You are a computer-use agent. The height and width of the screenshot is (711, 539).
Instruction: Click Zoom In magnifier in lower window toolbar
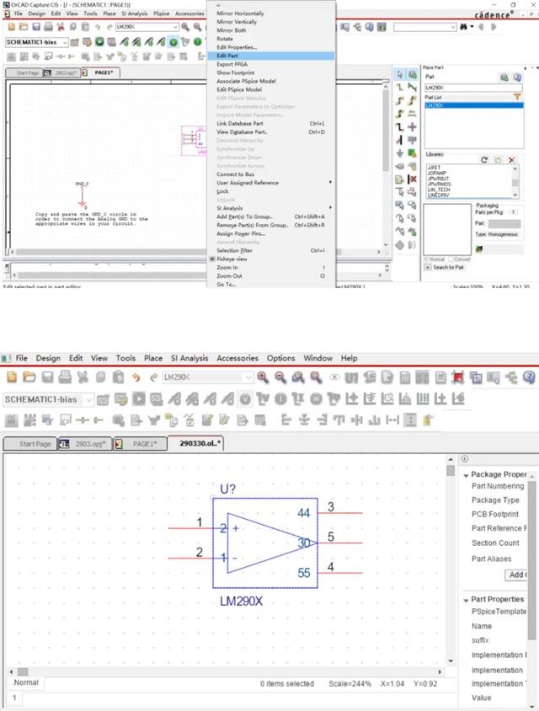pos(263,377)
